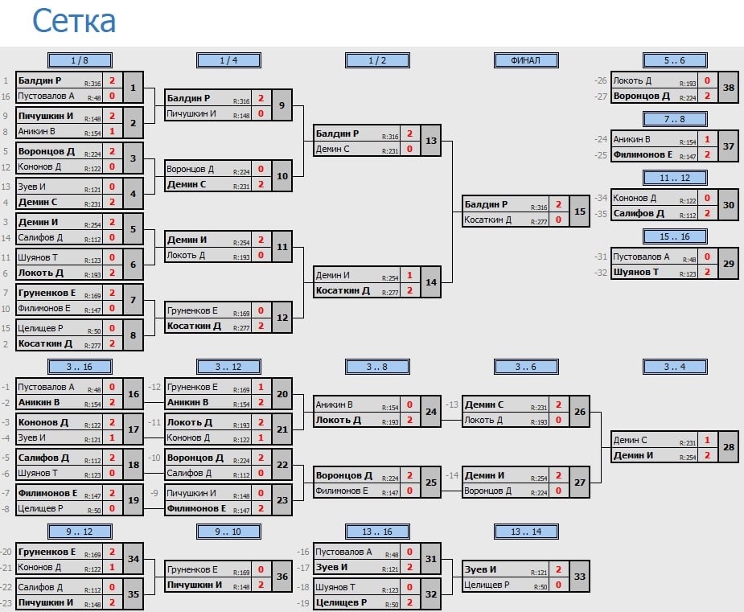Viewport: 744px width, 612px height.
Task: Open match number 15 final box
Action: (580, 212)
